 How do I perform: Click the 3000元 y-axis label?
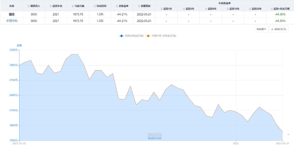[13, 65]
